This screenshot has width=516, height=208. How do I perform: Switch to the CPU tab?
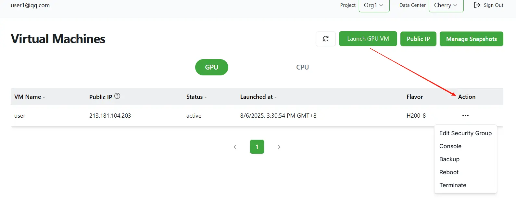[x=302, y=67]
